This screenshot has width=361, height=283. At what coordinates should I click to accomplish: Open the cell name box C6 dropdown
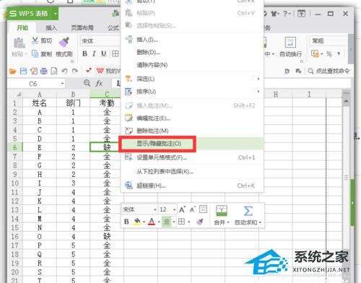tap(62, 84)
